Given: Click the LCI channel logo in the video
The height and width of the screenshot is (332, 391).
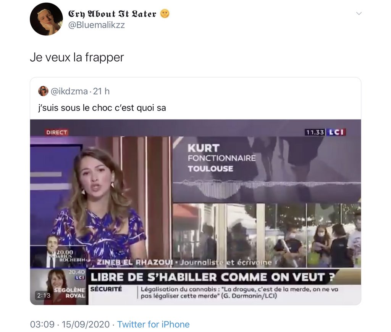Looking at the screenshot, I should [336, 132].
